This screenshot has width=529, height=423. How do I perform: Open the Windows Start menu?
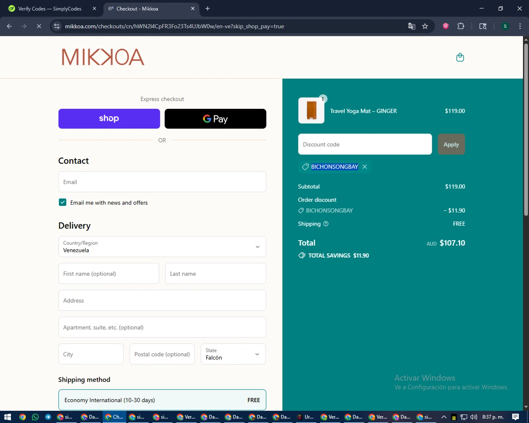(x=7, y=417)
